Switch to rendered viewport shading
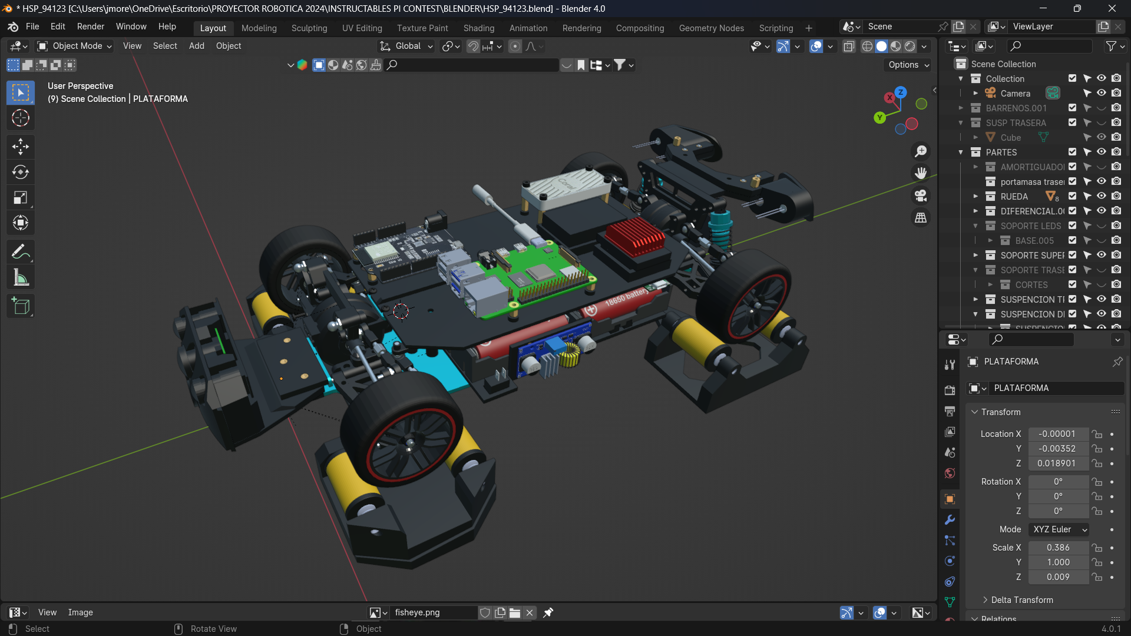The image size is (1131, 636). [x=910, y=47]
